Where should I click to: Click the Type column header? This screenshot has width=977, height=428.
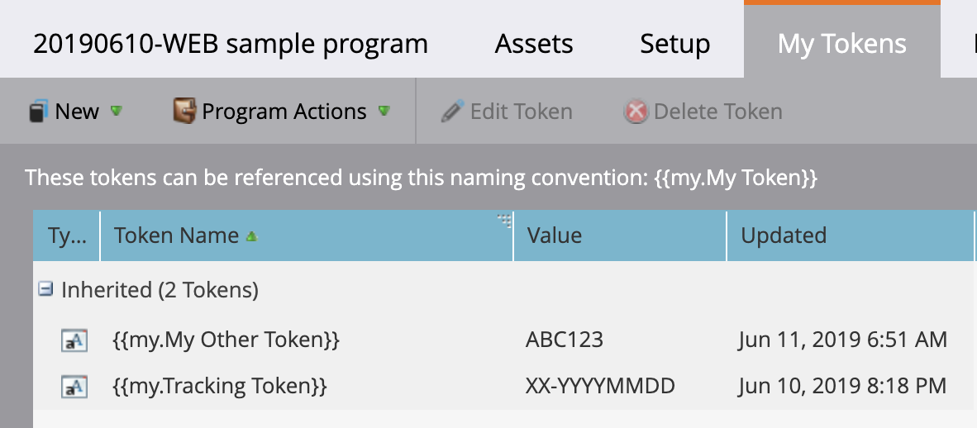click(67, 235)
